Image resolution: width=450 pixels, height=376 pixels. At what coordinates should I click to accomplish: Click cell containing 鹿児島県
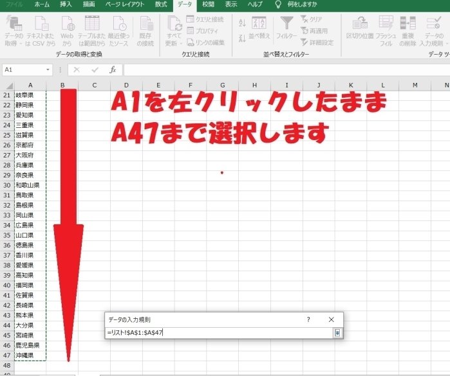(x=30, y=345)
